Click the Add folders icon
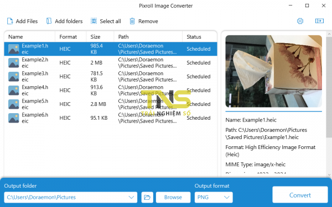332x207 pixels. click(x=49, y=21)
